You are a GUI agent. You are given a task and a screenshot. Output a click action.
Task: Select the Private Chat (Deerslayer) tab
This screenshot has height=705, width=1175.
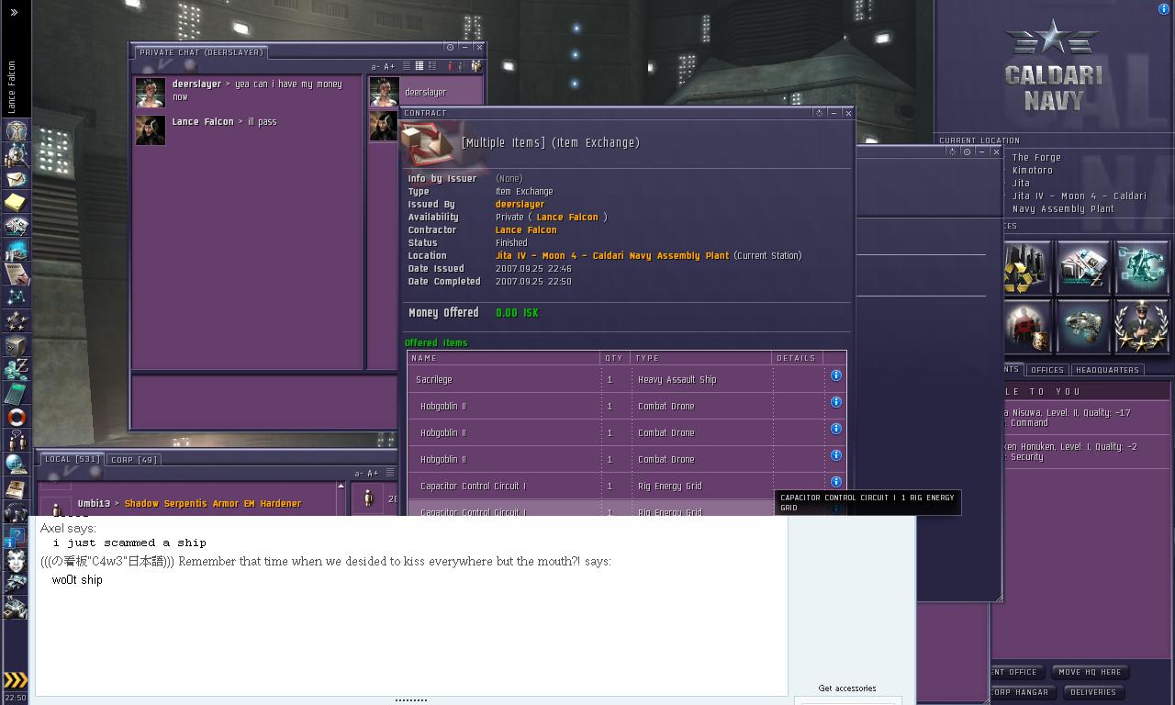(201, 52)
